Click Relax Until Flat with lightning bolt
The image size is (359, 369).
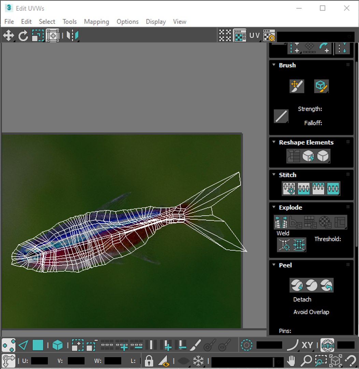308,156
